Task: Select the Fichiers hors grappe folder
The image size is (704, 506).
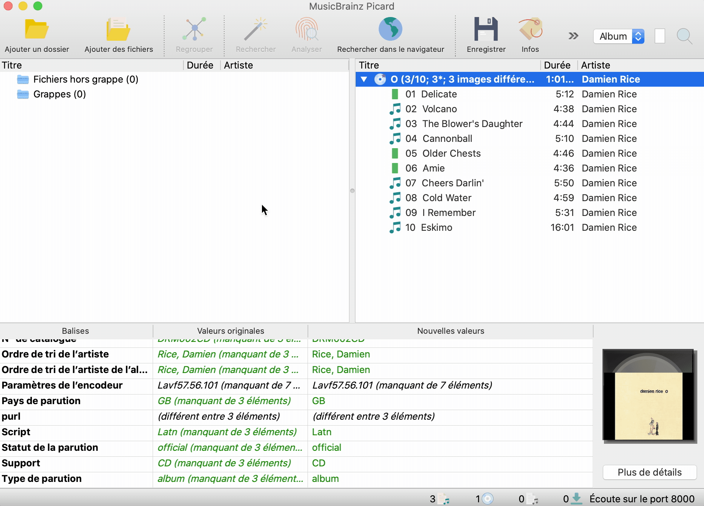Action: tap(78, 79)
